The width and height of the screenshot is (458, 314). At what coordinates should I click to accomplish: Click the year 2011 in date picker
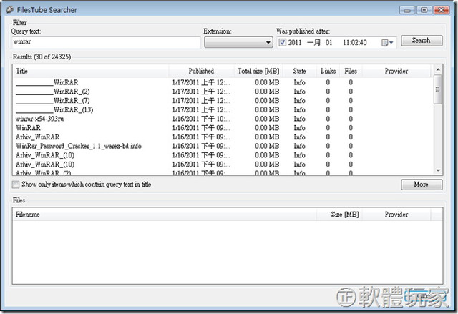click(x=295, y=43)
